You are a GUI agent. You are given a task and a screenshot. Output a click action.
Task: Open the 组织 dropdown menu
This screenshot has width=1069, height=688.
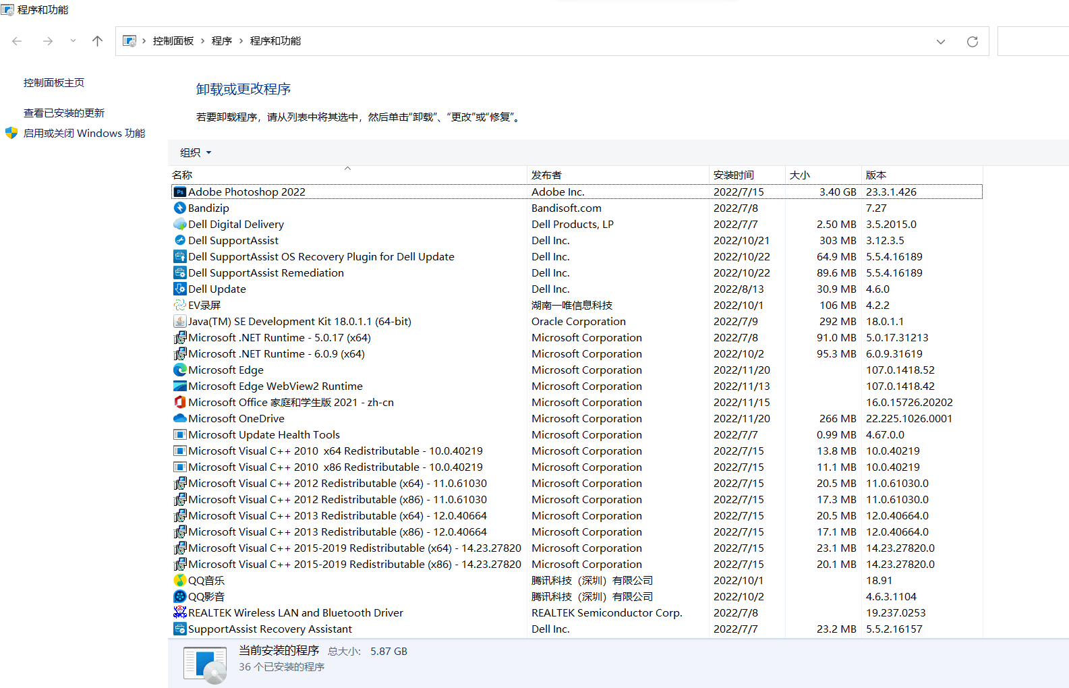coord(196,153)
